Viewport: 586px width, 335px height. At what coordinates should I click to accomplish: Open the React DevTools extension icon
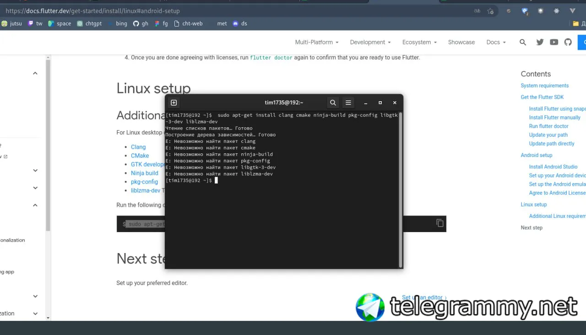[x=556, y=11]
